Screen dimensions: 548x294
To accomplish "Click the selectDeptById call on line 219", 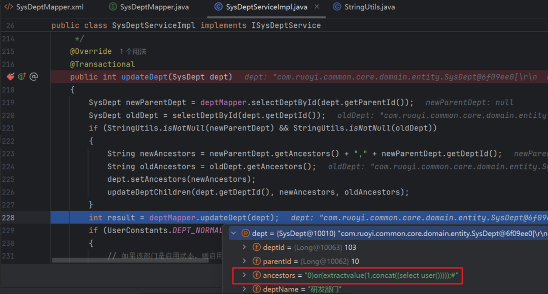I will tap(284, 103).
